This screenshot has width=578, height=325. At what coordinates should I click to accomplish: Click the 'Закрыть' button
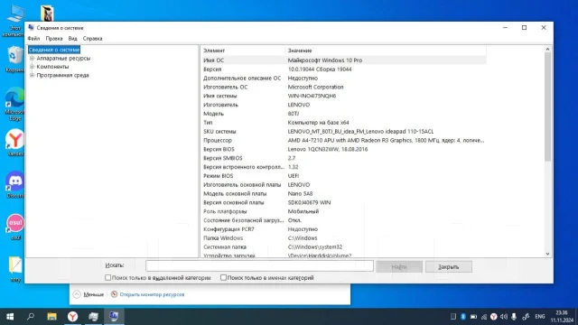449,266
